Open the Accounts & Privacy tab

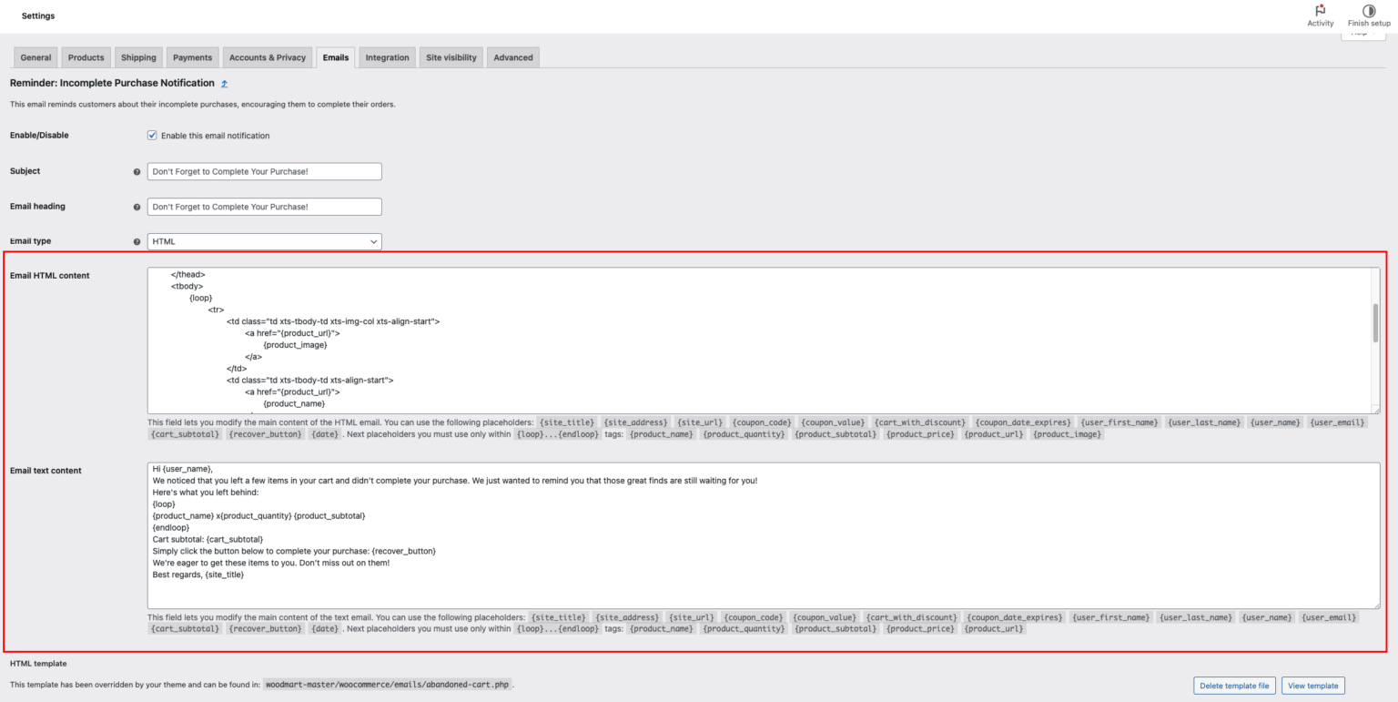tap(268, 57)
